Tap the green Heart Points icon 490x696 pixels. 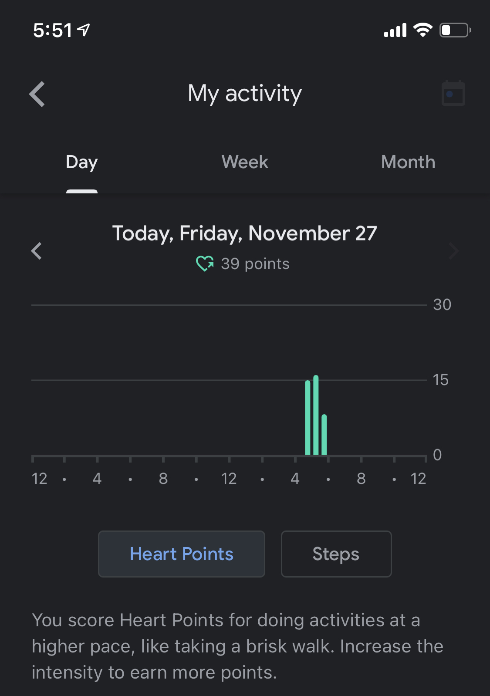[204, 264]
